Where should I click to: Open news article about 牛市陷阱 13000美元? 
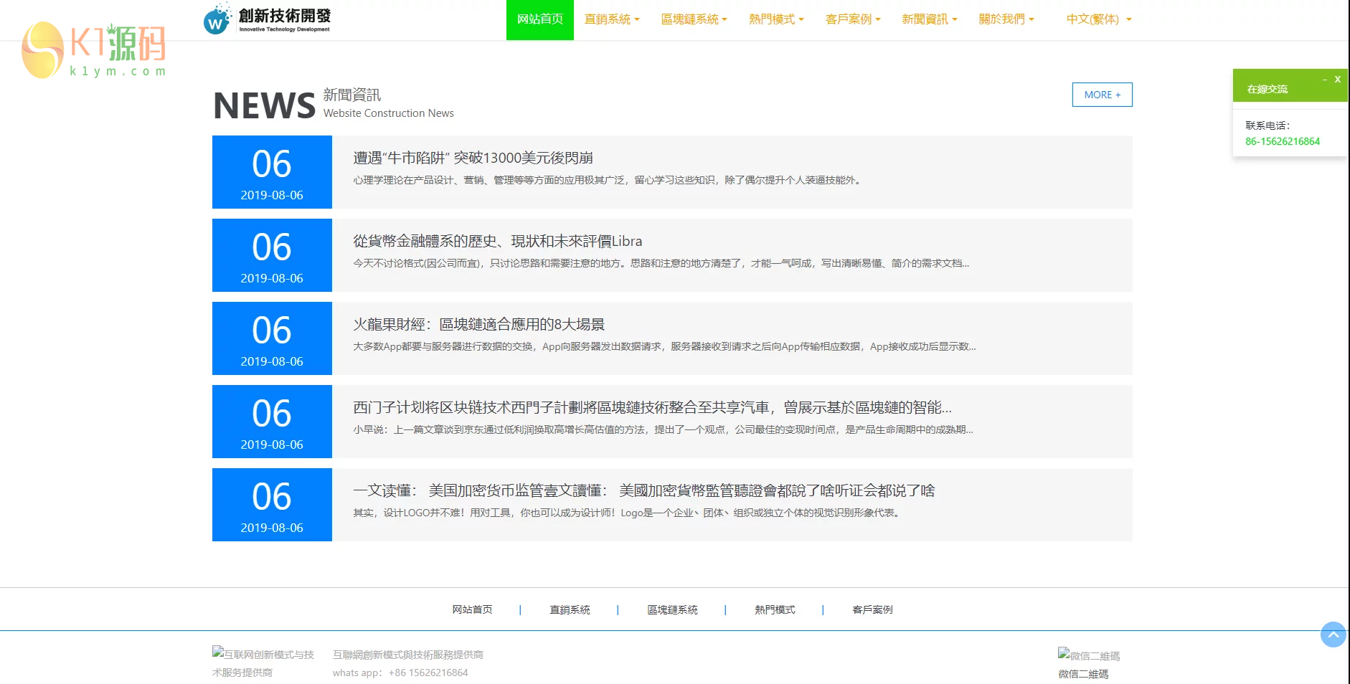(x=473, y=158)
